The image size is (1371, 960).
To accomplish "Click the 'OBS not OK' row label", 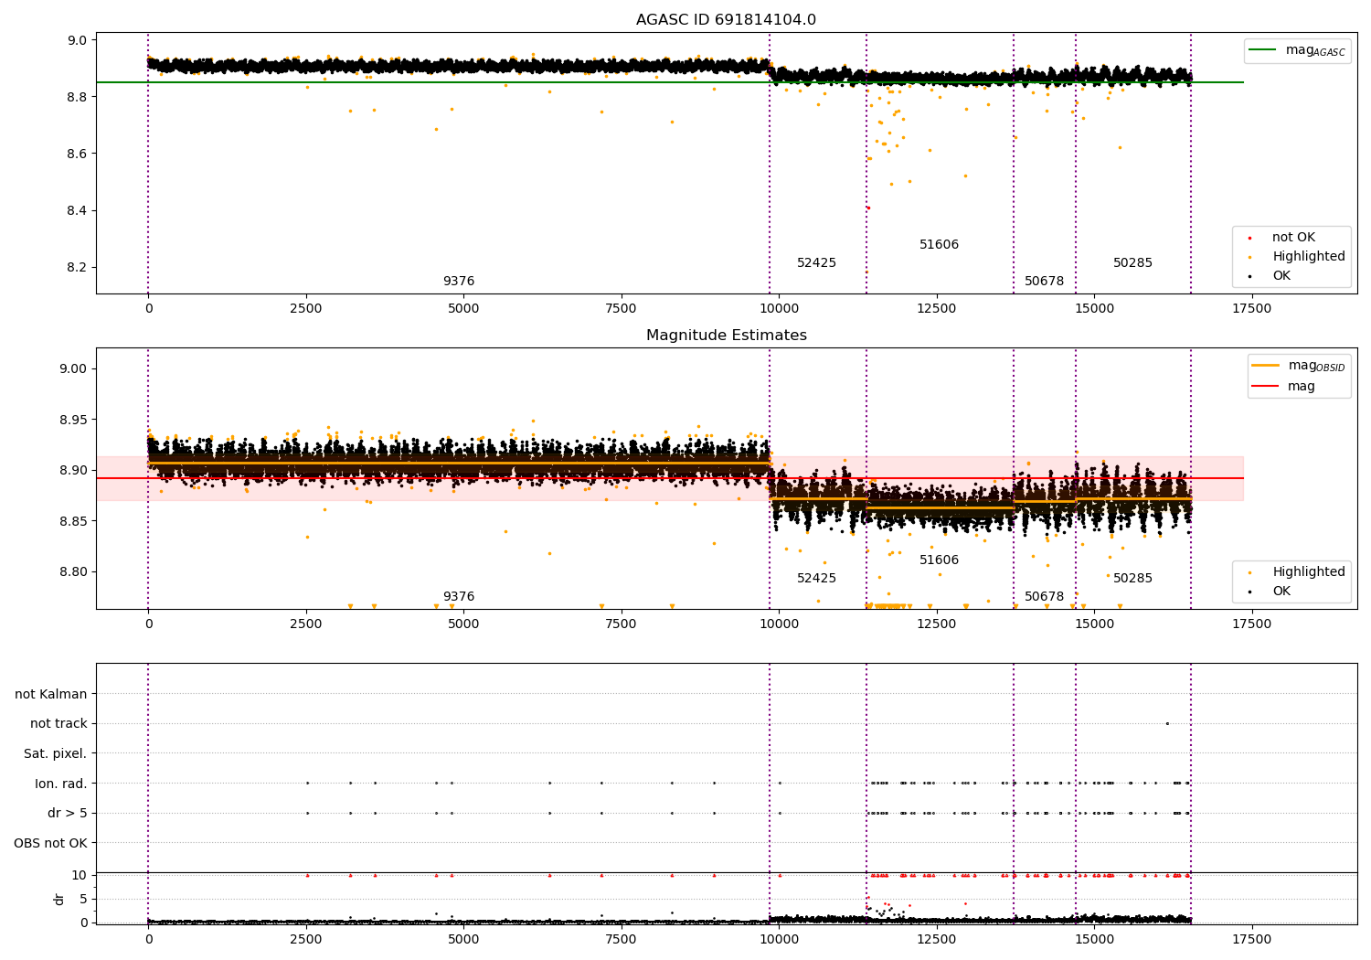I will pyautogui.click(x=50, y=843).
